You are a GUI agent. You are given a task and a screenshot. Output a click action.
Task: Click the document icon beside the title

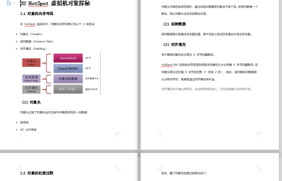(x=9, y=3)
